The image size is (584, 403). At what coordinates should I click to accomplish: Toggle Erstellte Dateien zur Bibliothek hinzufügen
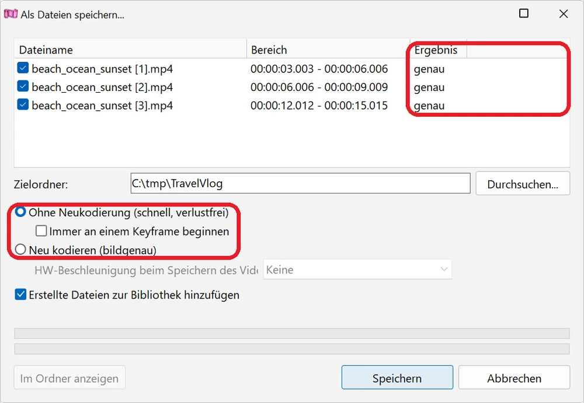pos(20,295)
